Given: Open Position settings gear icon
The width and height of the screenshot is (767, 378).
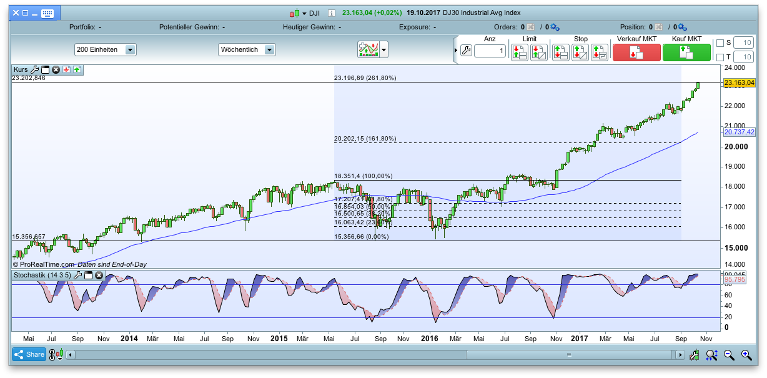Looking at the screenshot, I should coord(681,27).
